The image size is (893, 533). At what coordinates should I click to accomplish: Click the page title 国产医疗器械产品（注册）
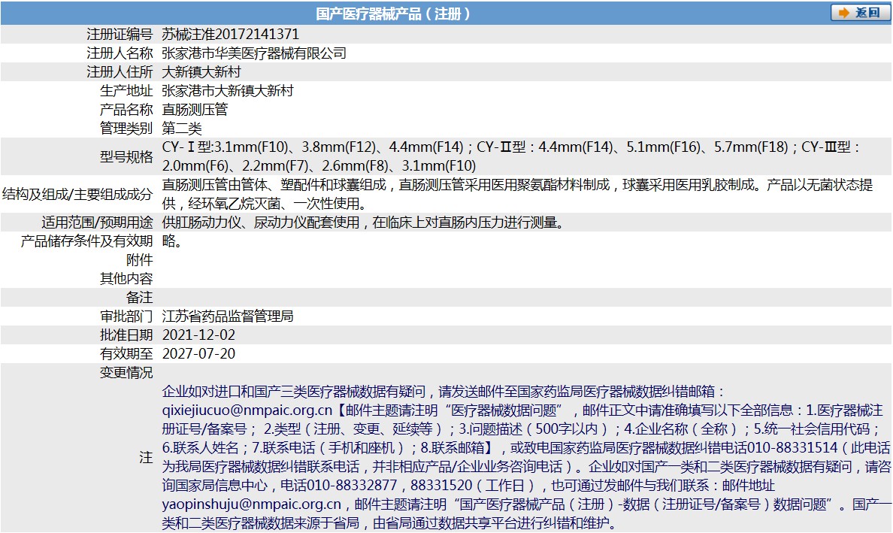(x=393, y=13)
